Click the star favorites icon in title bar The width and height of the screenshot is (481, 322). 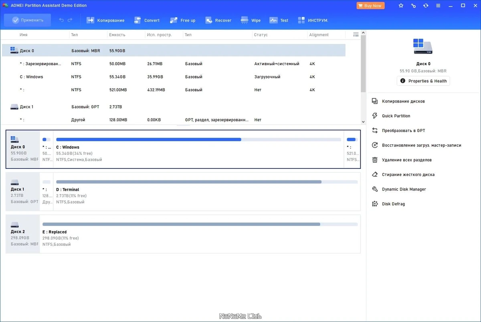pyautogui.click(x=401, y=6)
